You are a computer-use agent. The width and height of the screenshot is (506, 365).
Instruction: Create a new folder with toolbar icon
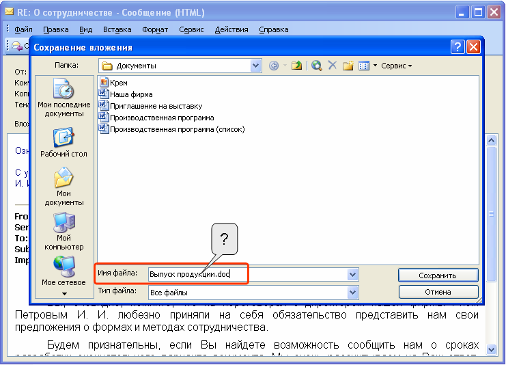click(x=348, y=66)
